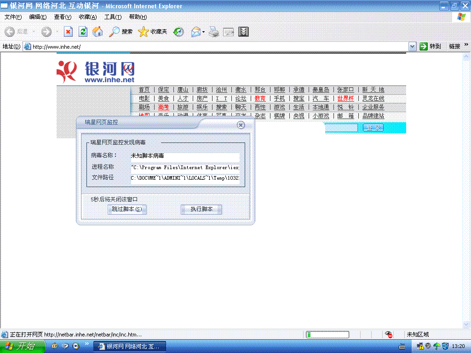
Task: Click the Back arrow toolbar icon
Action: 10,32
